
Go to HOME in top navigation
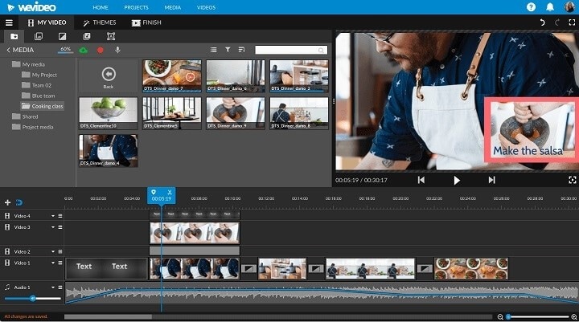[101, 7]
